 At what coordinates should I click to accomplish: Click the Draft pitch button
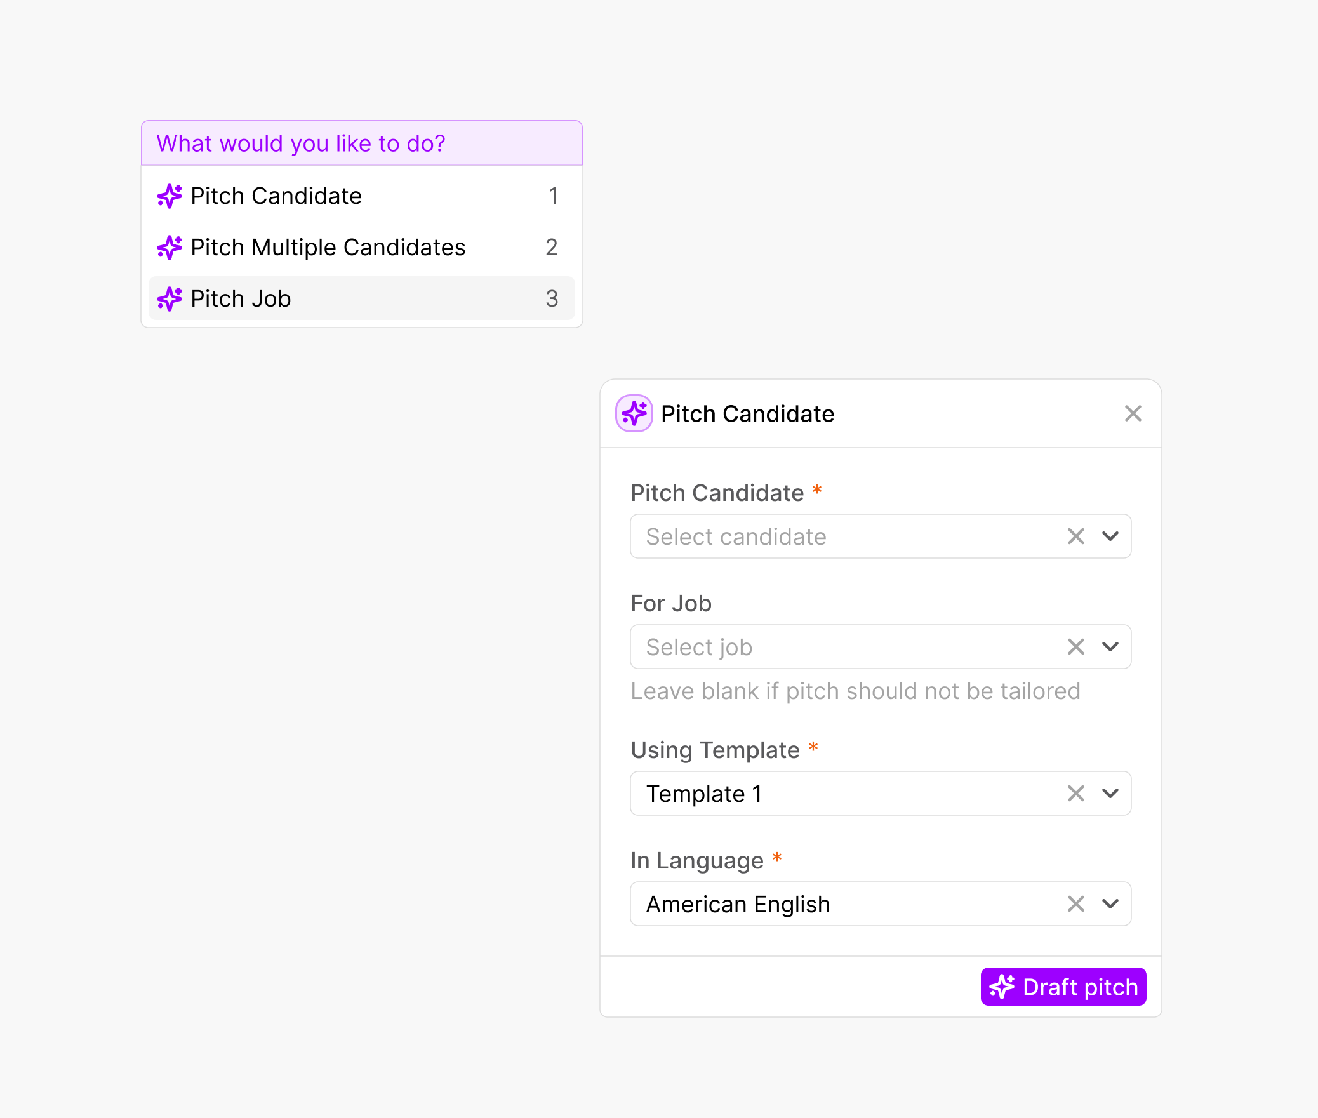point(1063,987)
